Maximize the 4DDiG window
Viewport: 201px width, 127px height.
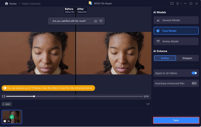coord(191,3)
